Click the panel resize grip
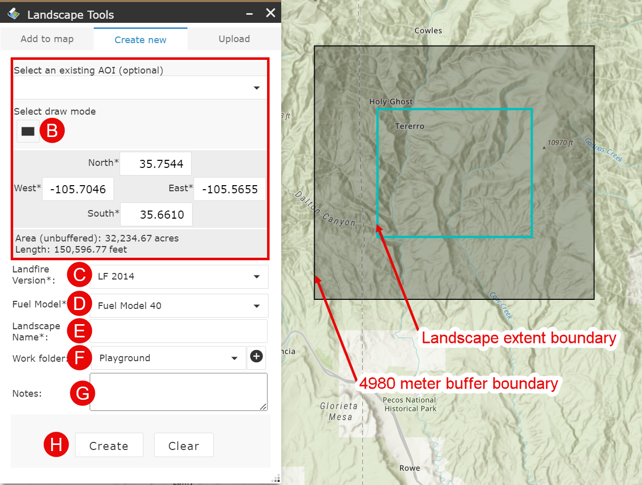The image size is (642, 485). (x=275, y=478)
